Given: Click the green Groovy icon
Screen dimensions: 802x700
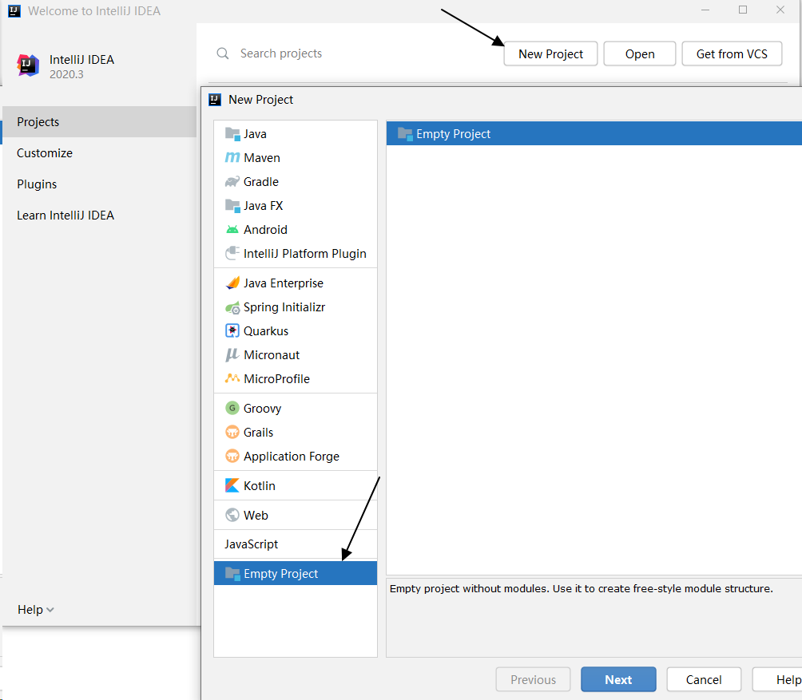Looking at the screenshot, I should (x=232, y=408).
